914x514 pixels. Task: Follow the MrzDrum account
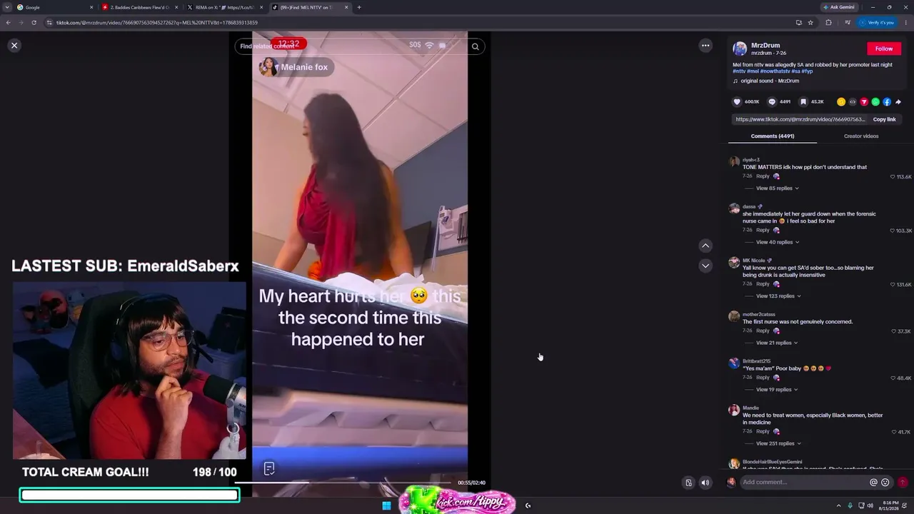(884, 49)
